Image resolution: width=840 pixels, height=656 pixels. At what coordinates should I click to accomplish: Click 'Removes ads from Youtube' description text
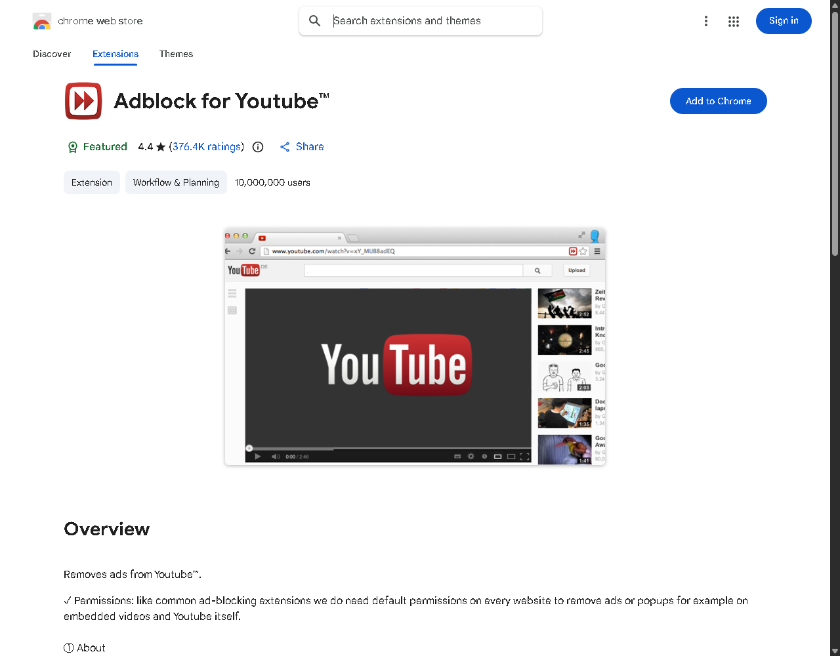click(x=133, y=574)
